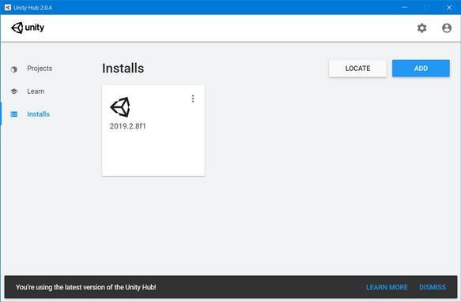Click the Installs list icon in sidebar
Viewport: 461px width, 302px height.
pyautogui.click(x=13, y=114)
